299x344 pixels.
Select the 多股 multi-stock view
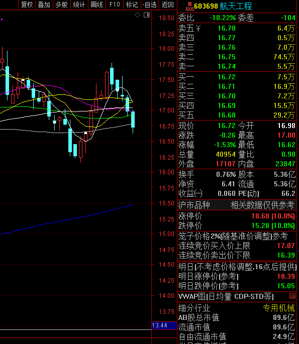pos(61,5)
